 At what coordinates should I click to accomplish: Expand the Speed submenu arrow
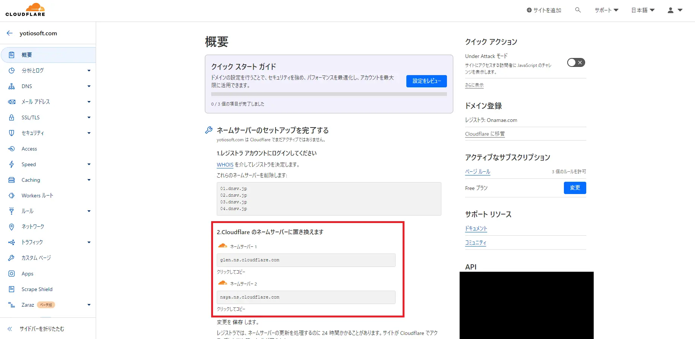tap(89, 164)
